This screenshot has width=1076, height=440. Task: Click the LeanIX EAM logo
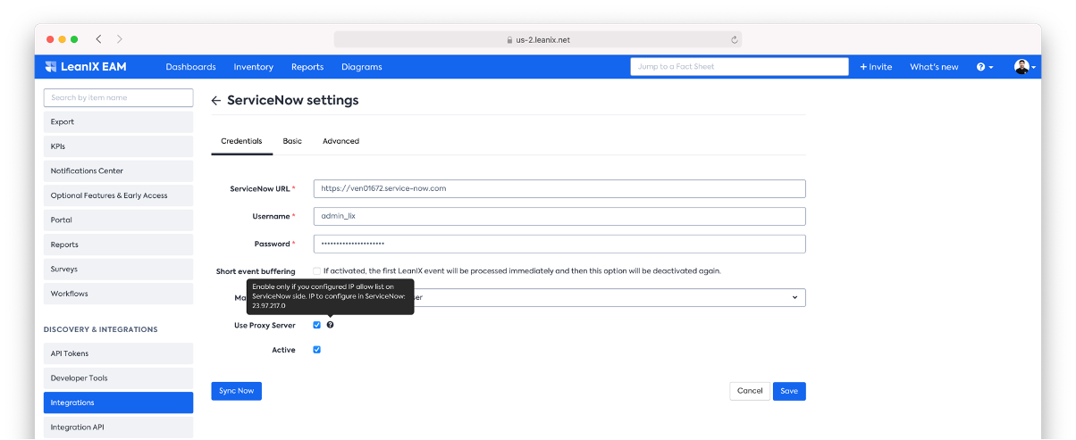coord(86,67)
